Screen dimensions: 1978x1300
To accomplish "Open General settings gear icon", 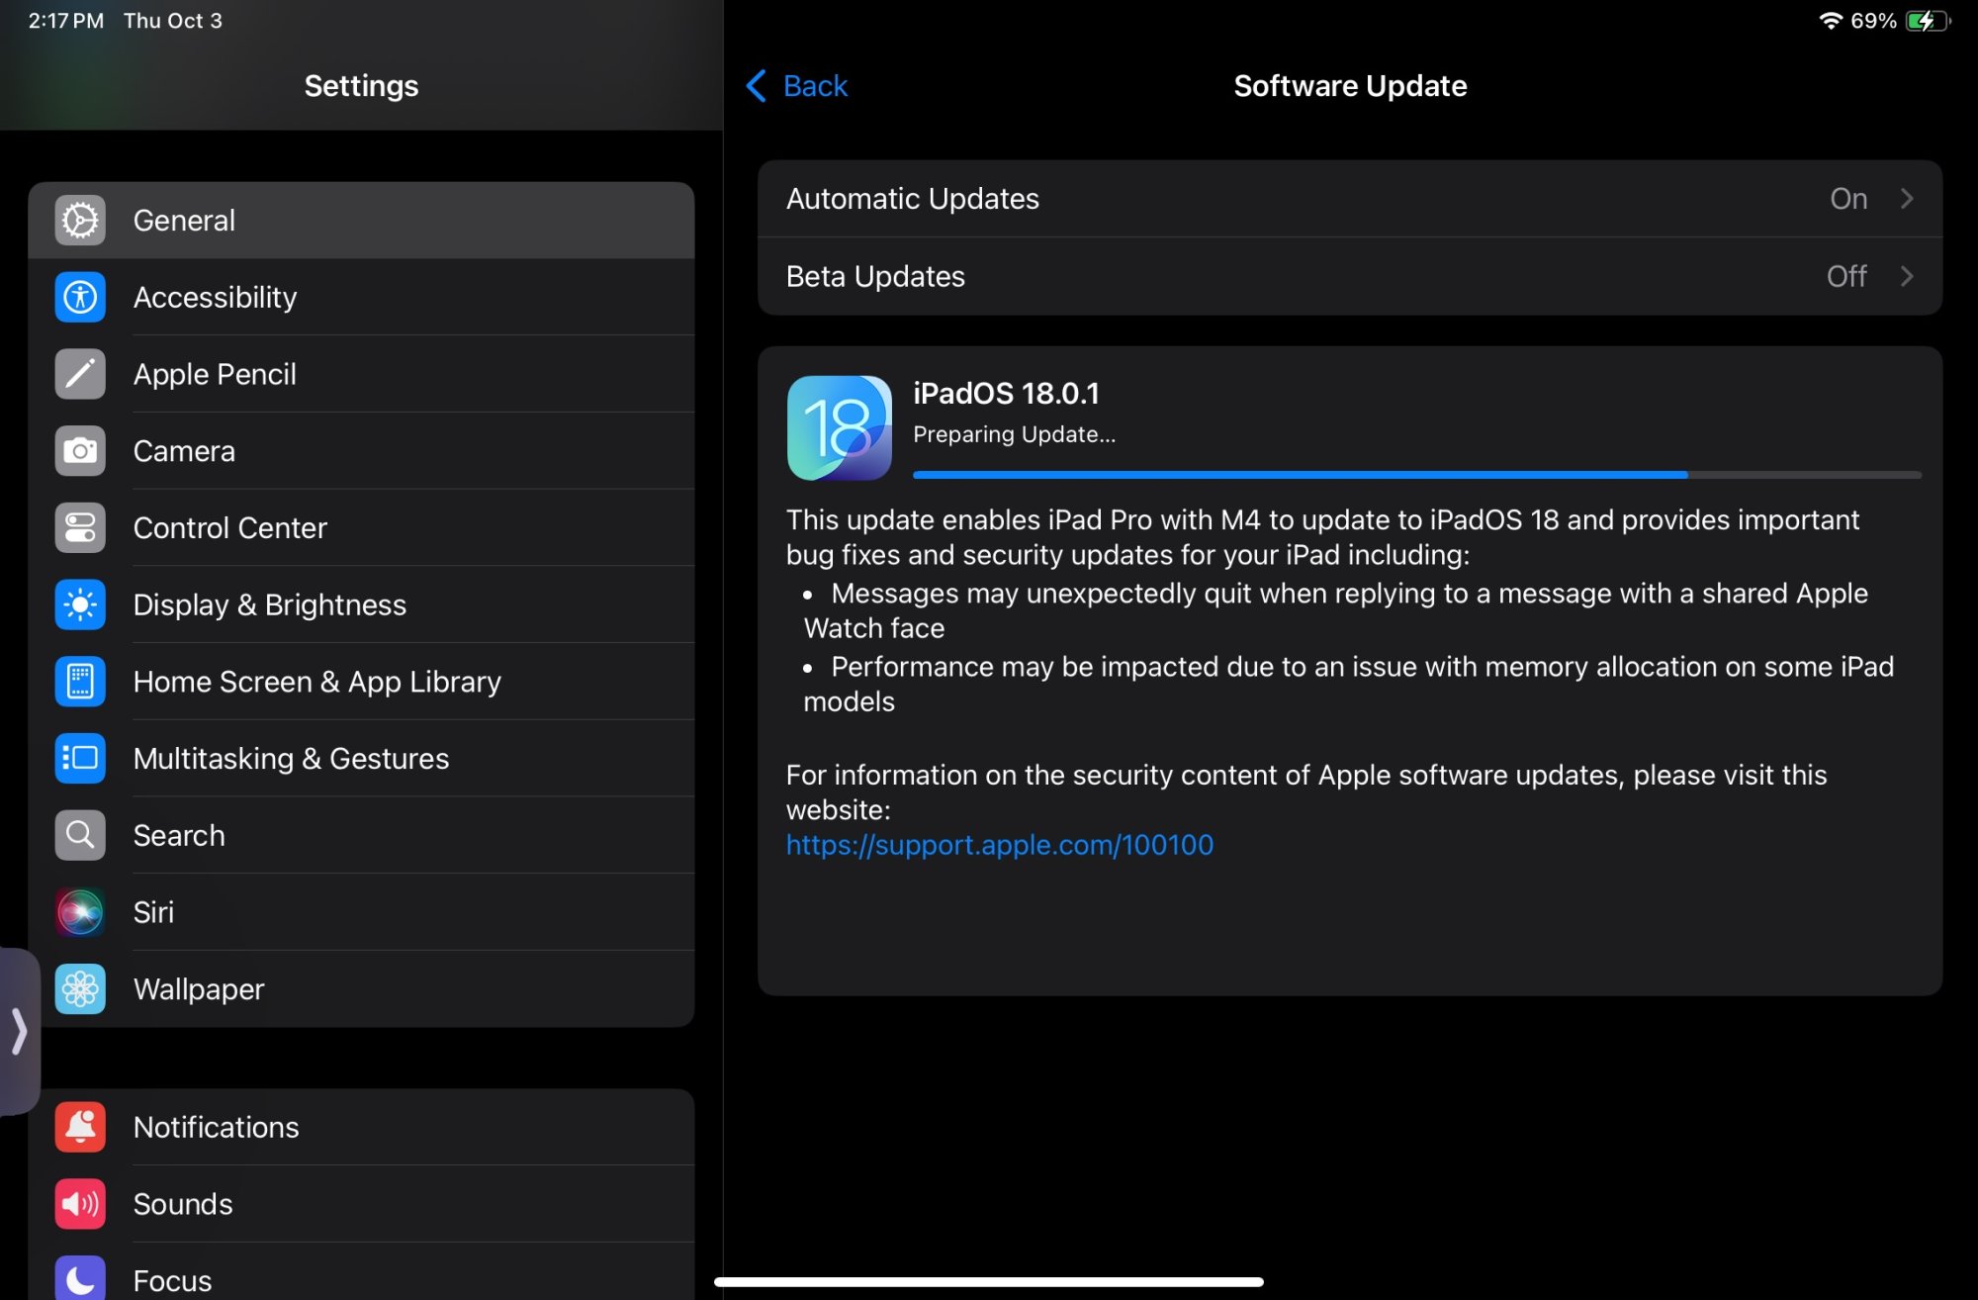I will tap(80, 220).
